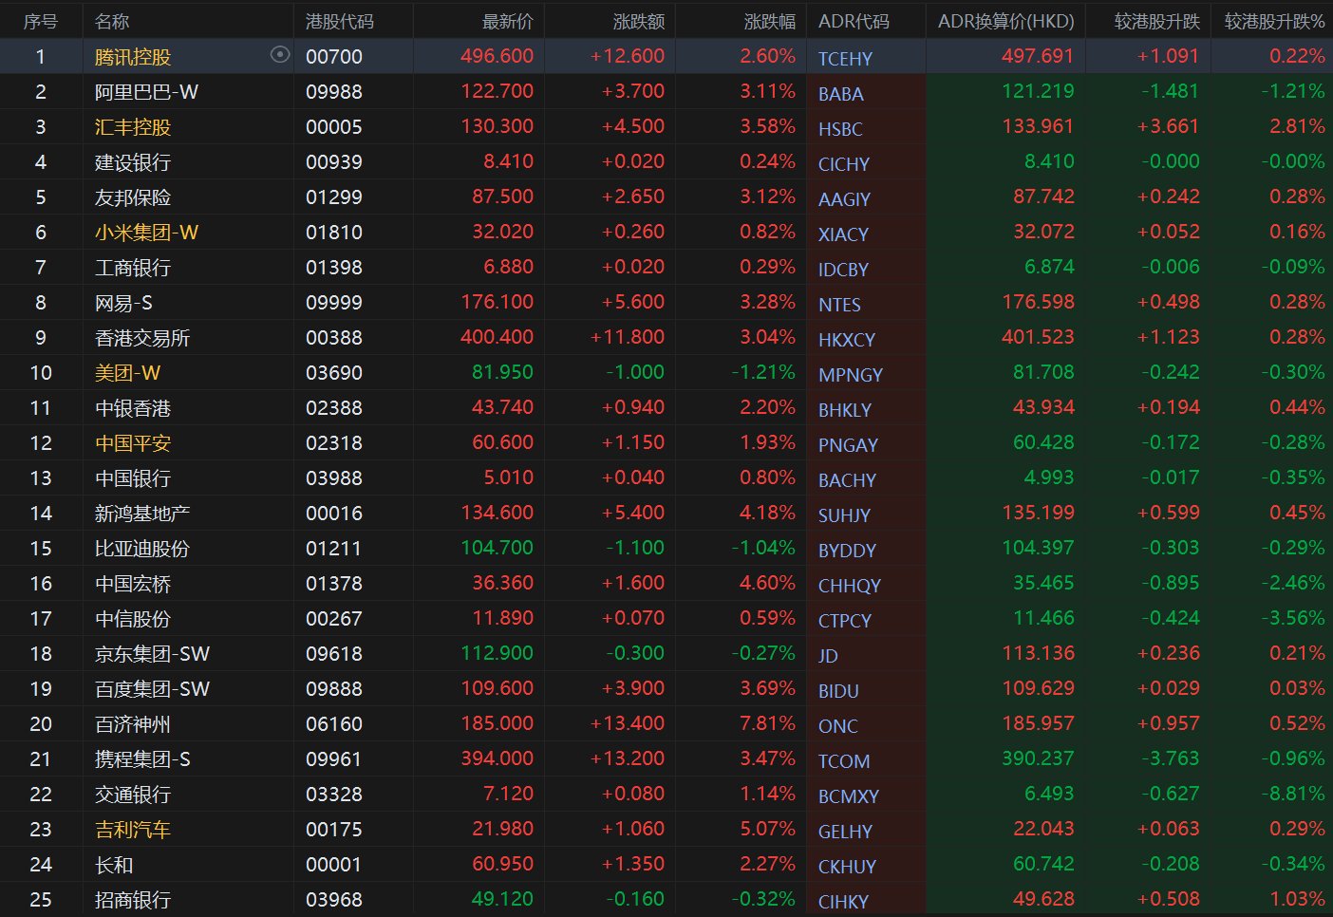Click the 较港股升跌% column header
This screenshot has width=1333, height=917.
coord(1273,21)
